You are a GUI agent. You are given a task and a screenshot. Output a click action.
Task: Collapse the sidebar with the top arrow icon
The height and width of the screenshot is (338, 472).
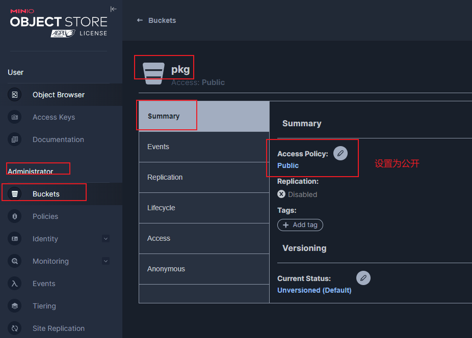(113, 9)
